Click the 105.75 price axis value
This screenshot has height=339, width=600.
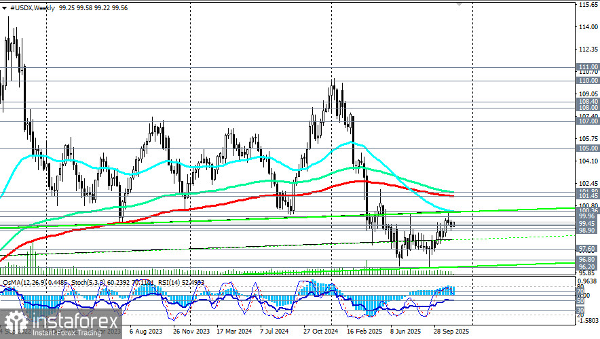click(x=589, y=139)
